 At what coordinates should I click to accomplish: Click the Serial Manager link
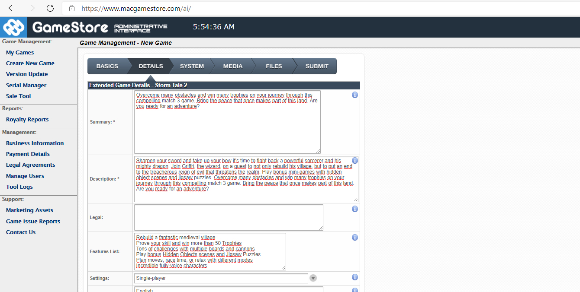[26, 85]
